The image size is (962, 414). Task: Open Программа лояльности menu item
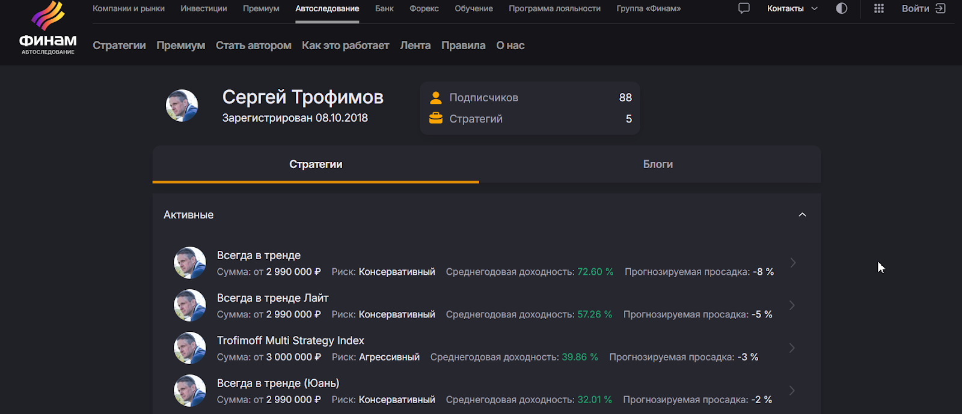554,8
